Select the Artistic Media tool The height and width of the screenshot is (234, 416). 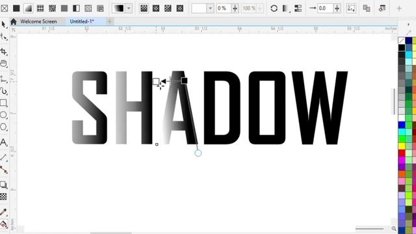pyautogui.click(x=4, y=91)
